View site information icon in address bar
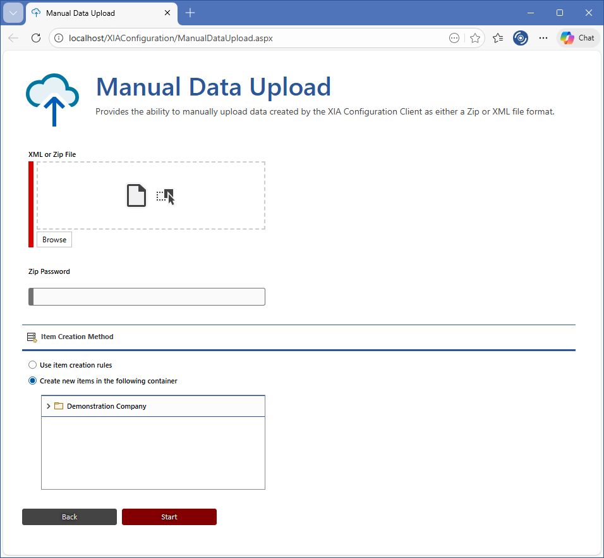604x558 pixels. (59, 38)
